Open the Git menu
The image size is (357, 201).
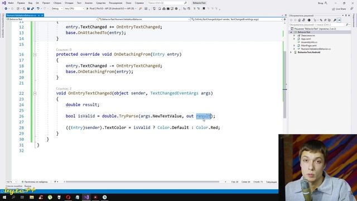coord(37,3)
